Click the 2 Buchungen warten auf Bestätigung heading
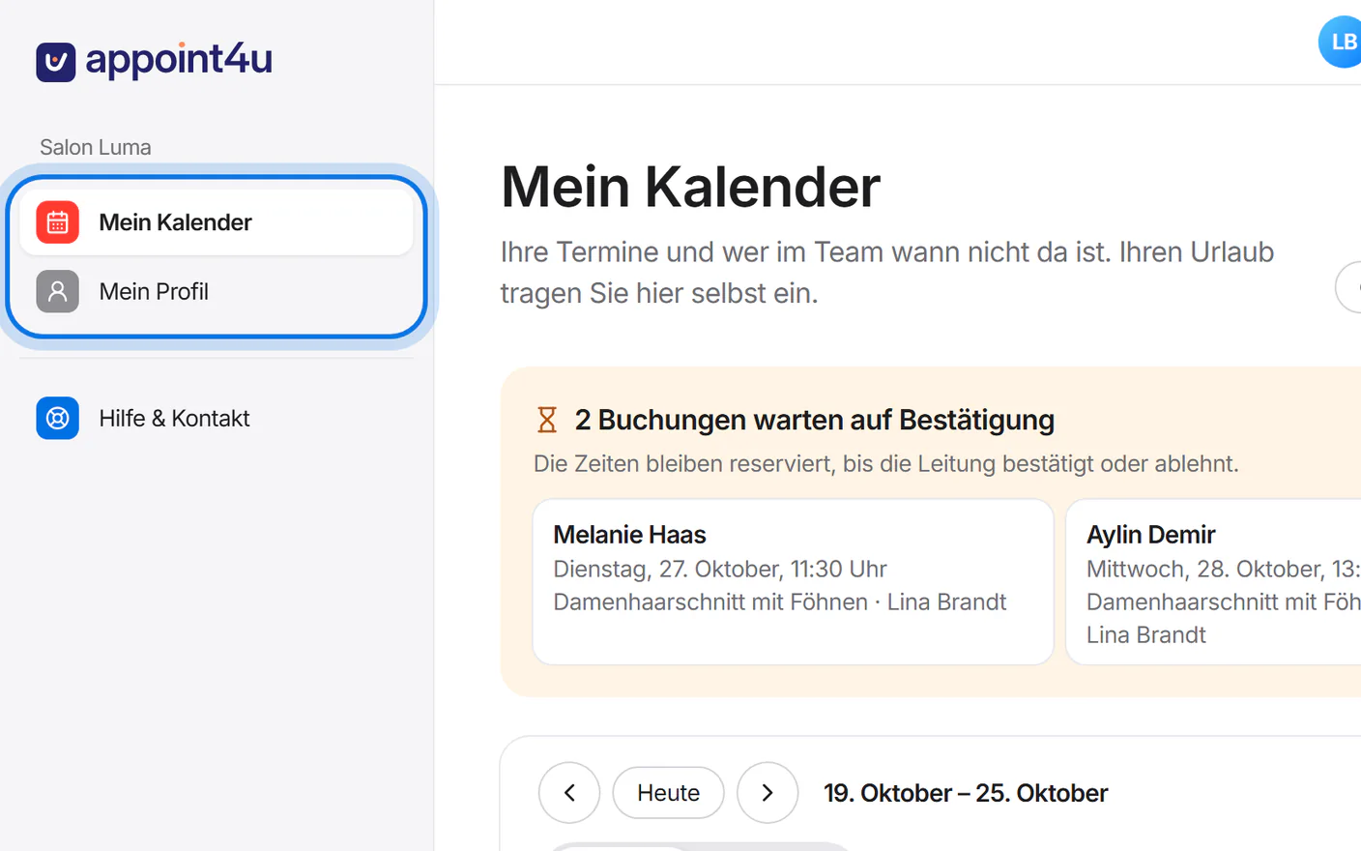 click(814, 420)
